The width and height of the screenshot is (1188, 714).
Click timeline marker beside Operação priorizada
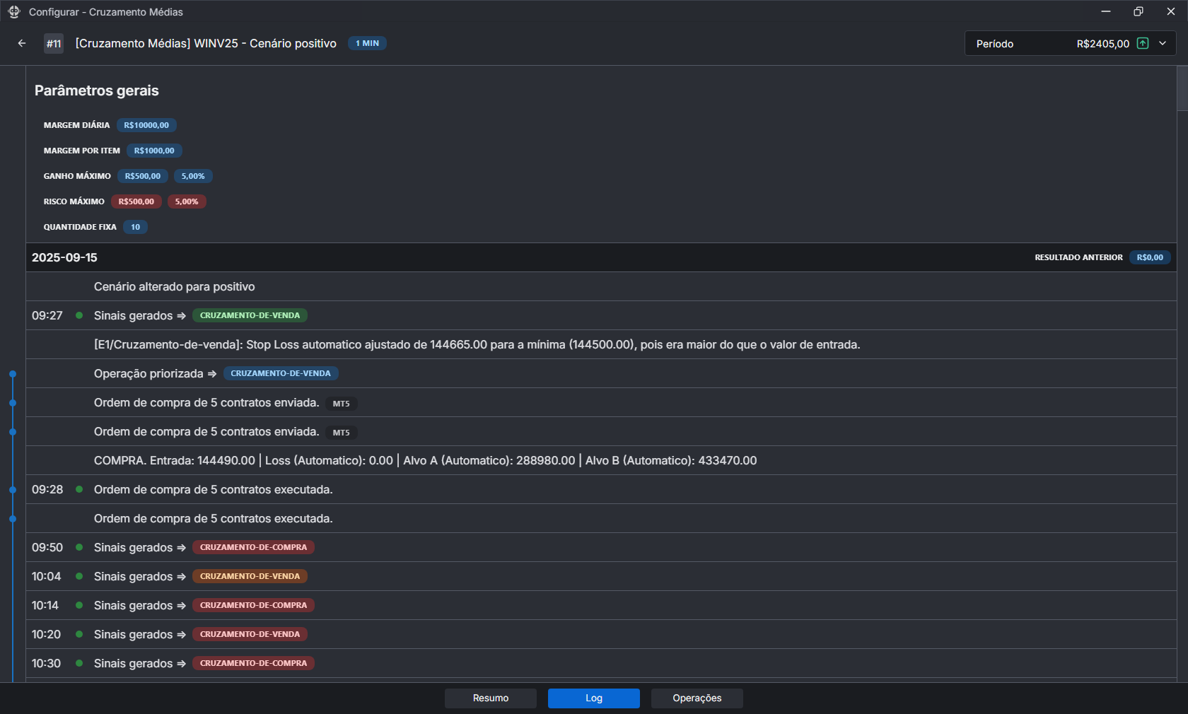[13, 374]
